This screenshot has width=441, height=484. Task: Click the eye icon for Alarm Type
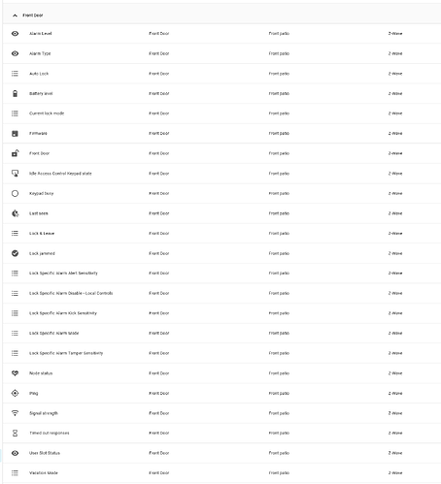pyautogui.click(x=15, y=53)
